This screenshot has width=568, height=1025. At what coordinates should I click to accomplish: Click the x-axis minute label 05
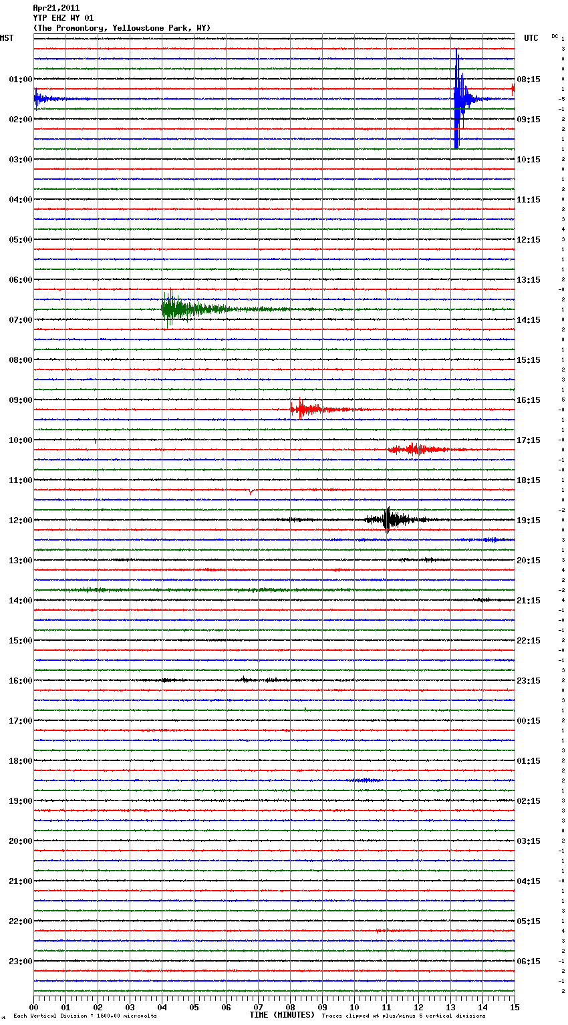(194, 1007)
